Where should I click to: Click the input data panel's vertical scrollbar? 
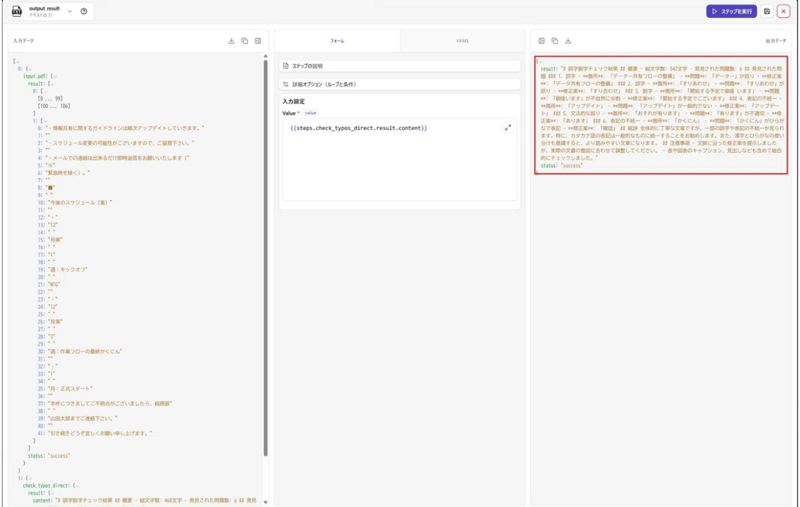[x=265, y=257]
